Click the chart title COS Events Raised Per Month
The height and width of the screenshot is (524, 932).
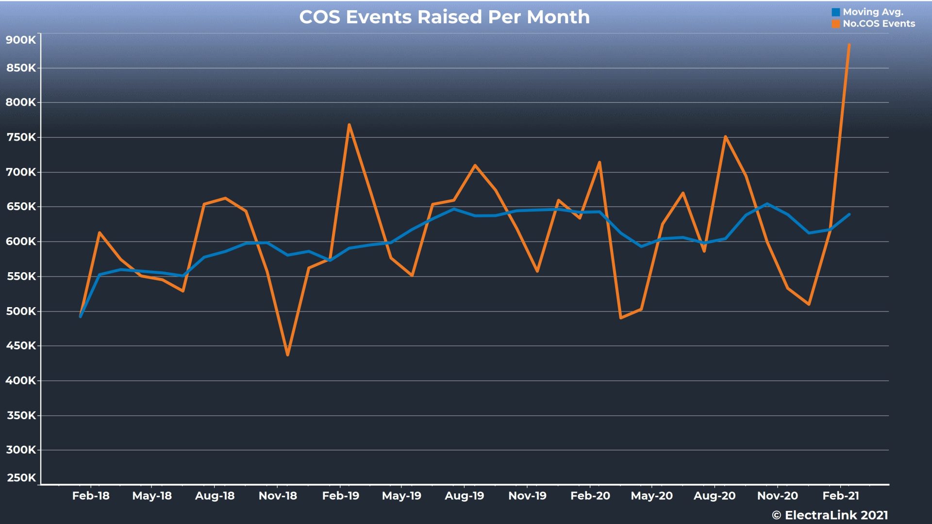[x=445, y=17]
